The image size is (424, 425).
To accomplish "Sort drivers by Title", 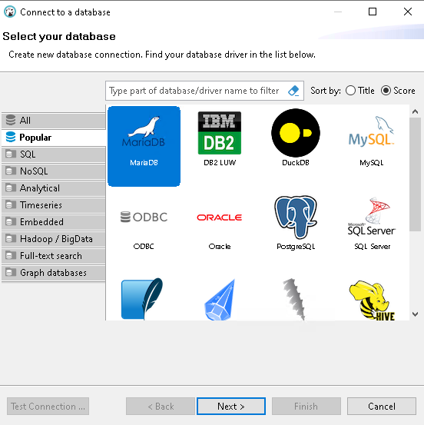I will click(360, 91).
